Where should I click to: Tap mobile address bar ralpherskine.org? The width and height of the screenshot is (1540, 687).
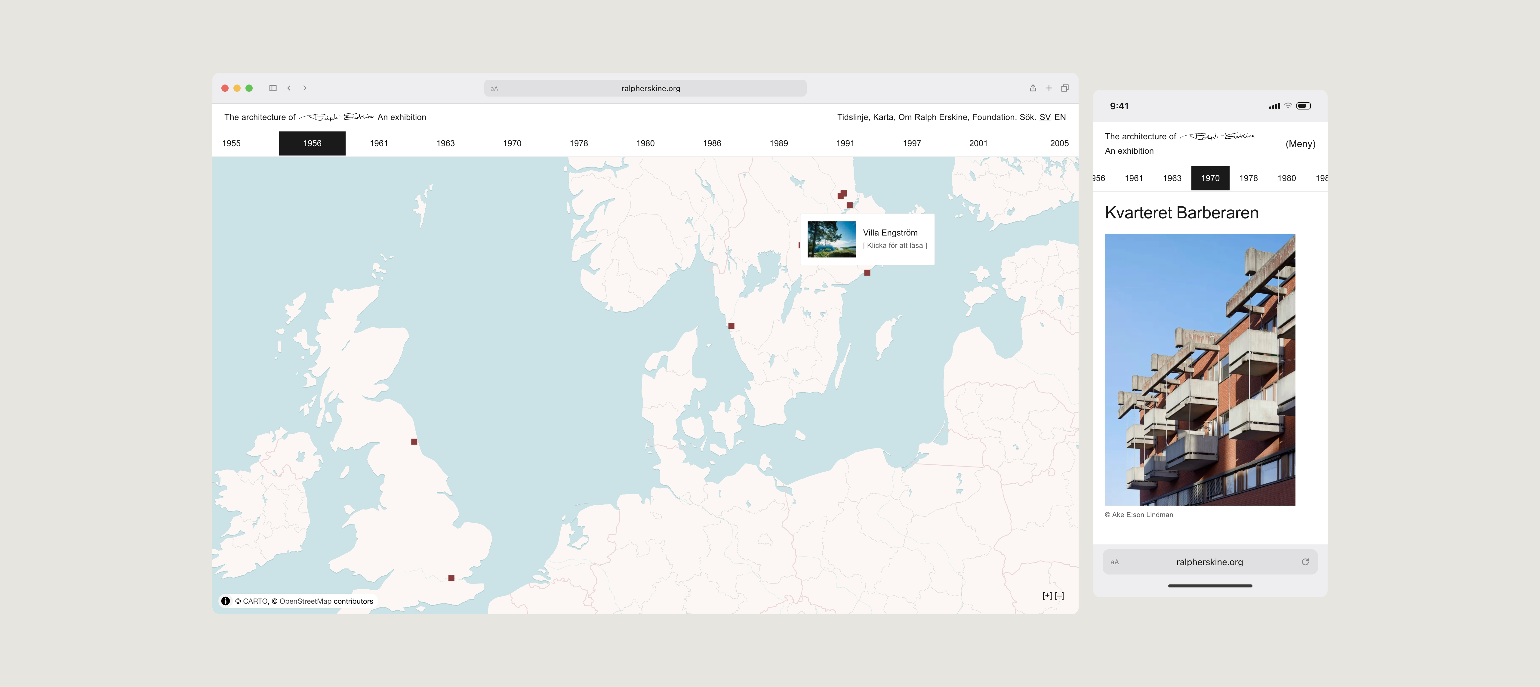(x=1209, y=562)
